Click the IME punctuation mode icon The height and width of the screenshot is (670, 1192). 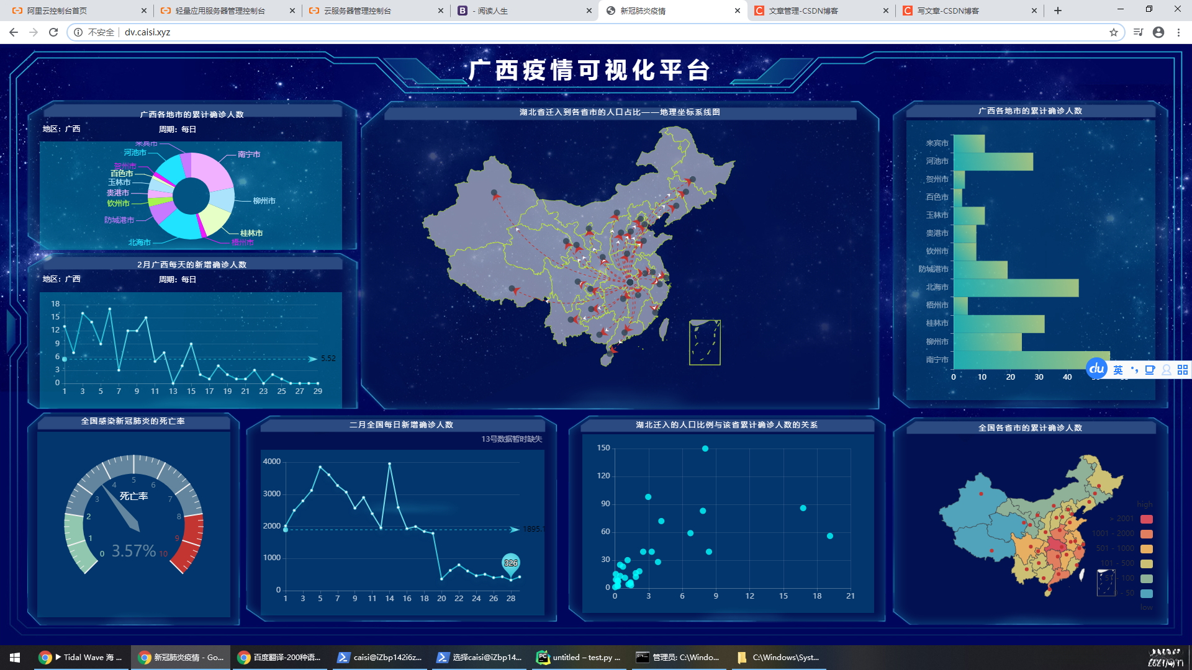(1134, 370)
